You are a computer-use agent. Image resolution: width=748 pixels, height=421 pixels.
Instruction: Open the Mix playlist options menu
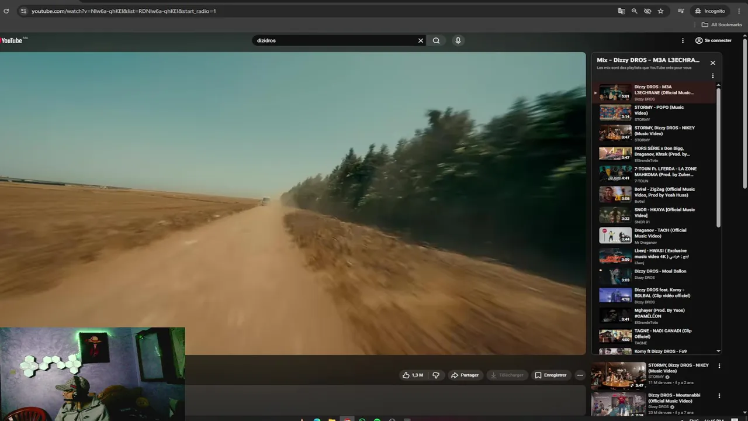[x=712, y=76]
